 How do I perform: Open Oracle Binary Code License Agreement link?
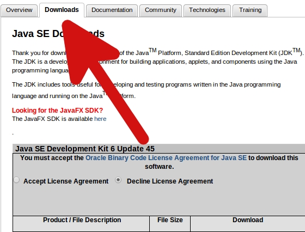tap(166, 158)
